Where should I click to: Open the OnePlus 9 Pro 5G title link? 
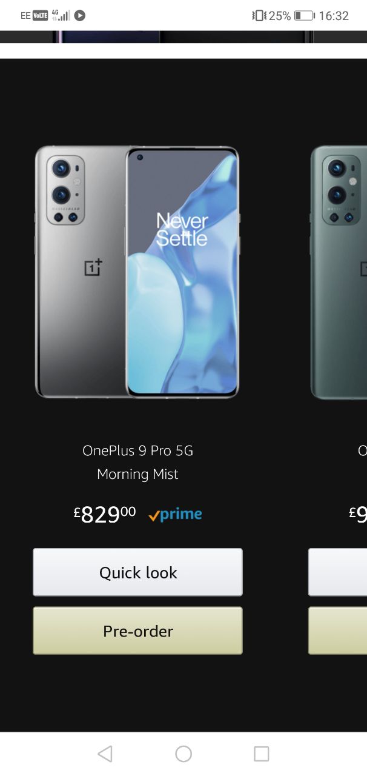137,450
